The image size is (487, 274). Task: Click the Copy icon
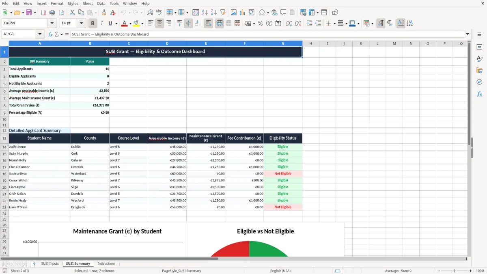pos(81,13)
